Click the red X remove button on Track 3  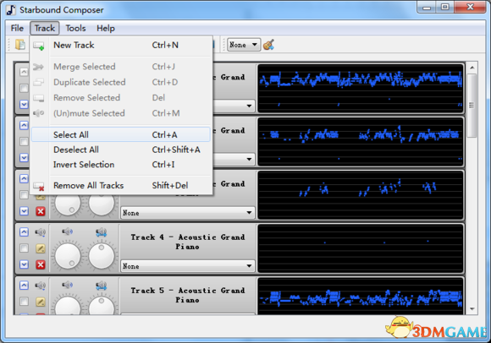pyautogui.click(x=41, y=211)
